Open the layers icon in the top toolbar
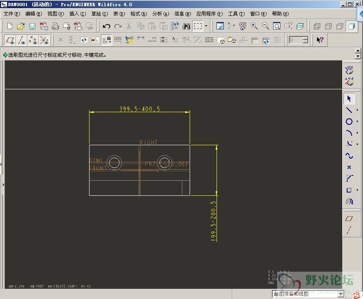Viewport: 363px width, 299px height. 300,26
